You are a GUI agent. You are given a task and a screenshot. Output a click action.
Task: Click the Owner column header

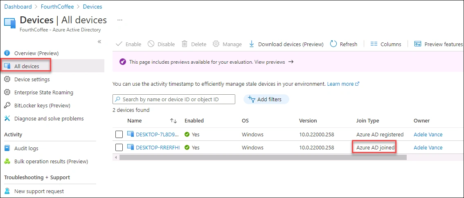pos(422,121)
